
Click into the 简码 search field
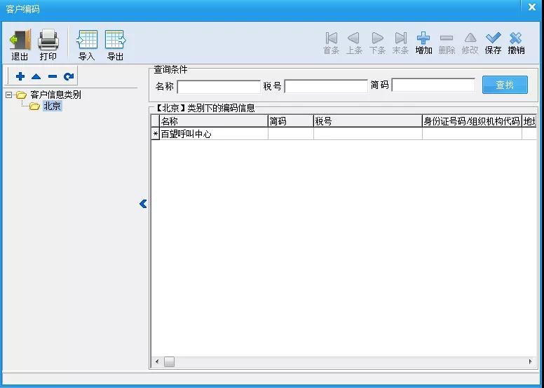[x=433, y=85]
